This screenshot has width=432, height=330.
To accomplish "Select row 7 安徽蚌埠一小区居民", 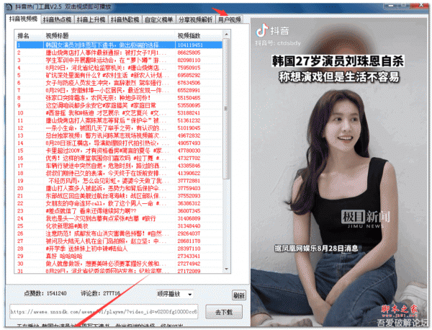I will pos(119,90).
